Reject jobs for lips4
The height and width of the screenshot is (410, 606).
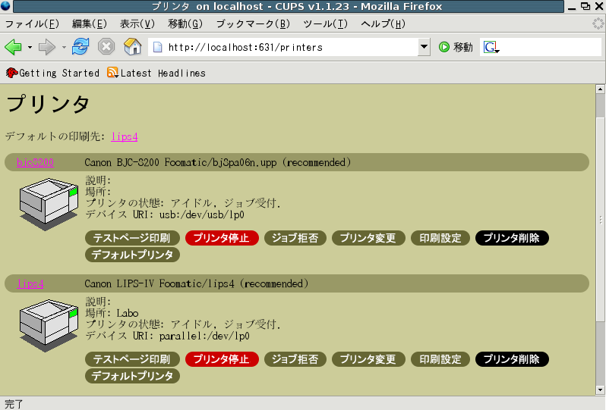295,359
